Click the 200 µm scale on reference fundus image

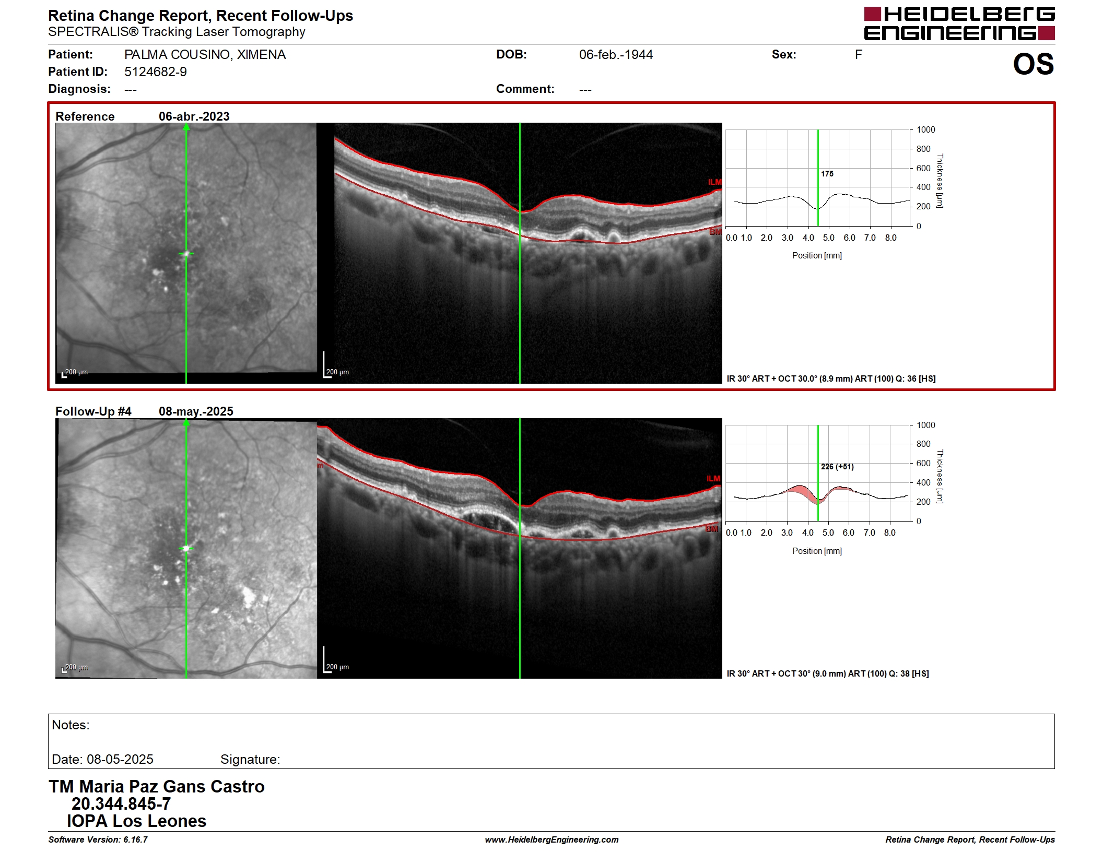click(75, 373)
